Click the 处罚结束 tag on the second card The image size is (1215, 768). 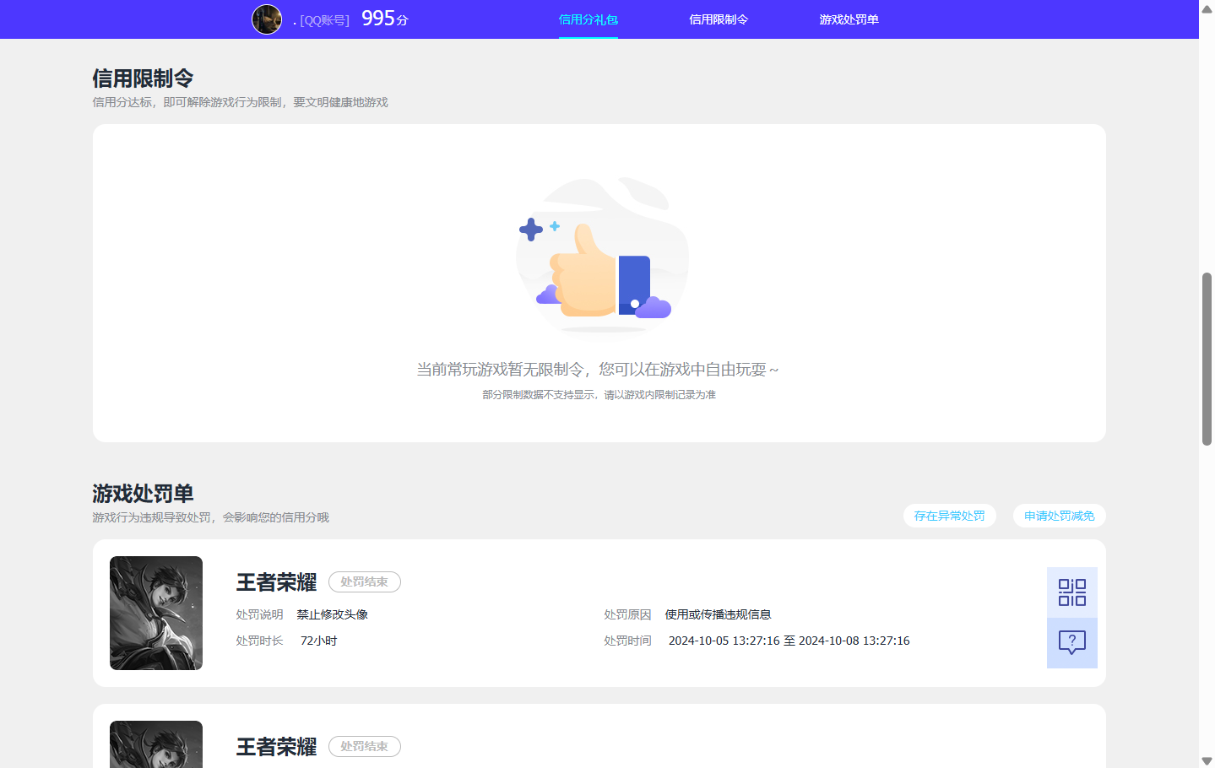pos(364,746)
